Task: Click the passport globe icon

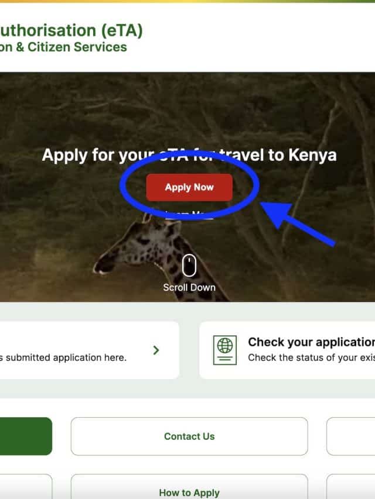Action: pos(225,350)
